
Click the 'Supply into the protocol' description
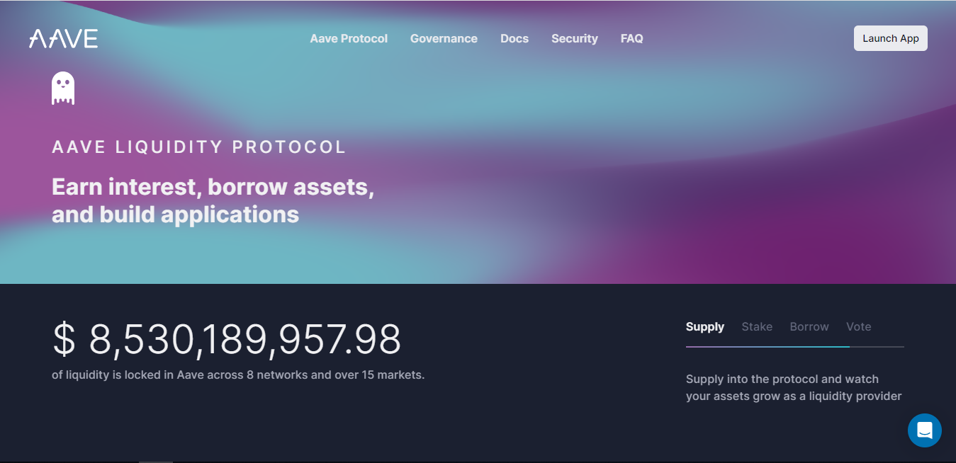tap(793, 388)
